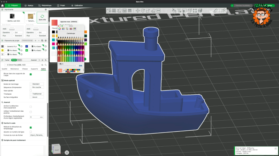Image resolution: width=279 pixels, height=156 pixels.
Task: Open the Projet tab
Action: (x=61, y=6)
